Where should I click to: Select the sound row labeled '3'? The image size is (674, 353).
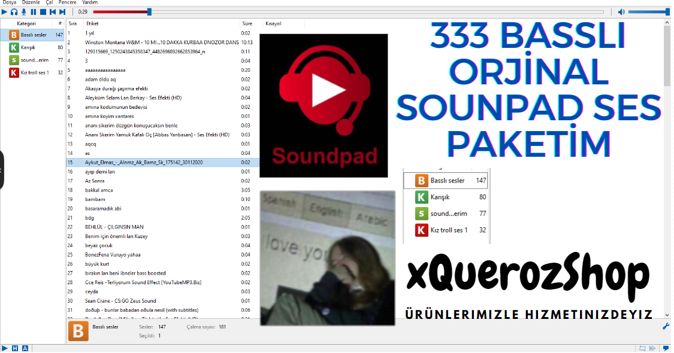(x=163, y=61)
